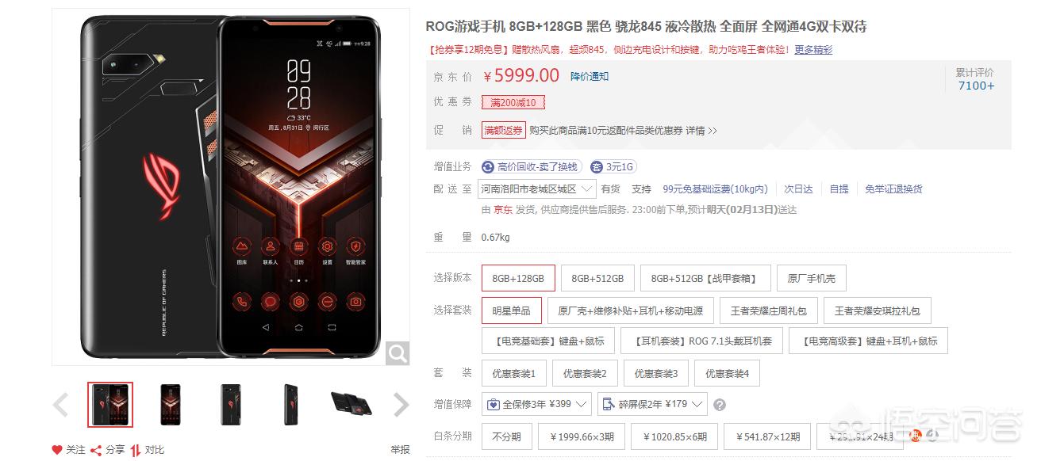Click the 高价回收-卖了换钱 service icon

488,167
